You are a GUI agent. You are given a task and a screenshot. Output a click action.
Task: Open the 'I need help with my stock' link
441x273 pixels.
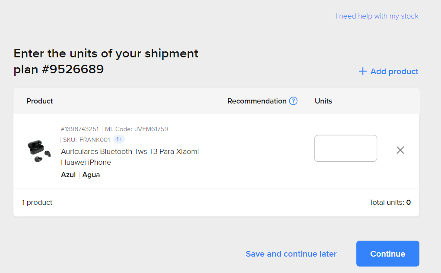(377, 16)
